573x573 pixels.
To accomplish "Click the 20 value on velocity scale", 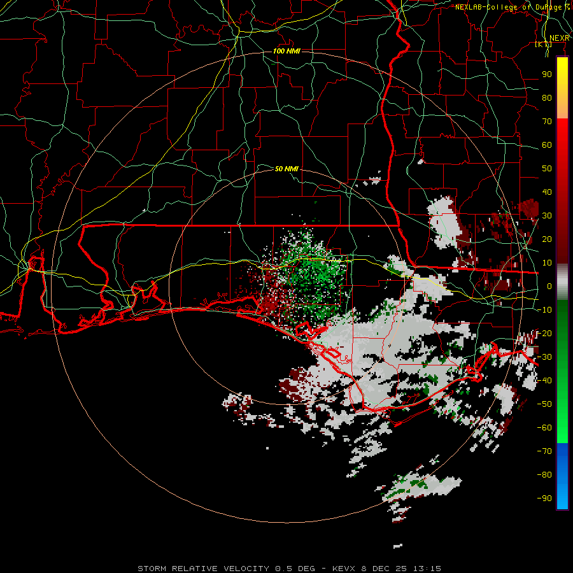I will (547, 239).
